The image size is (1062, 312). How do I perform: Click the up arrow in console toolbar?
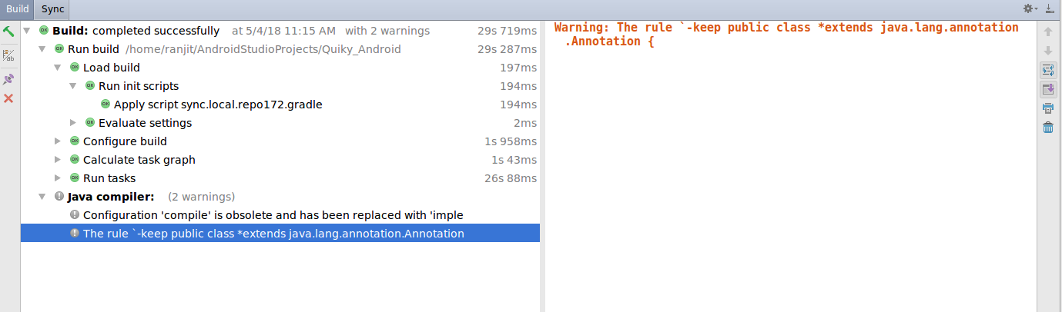pyautogui.click(x=1047, y=32)
